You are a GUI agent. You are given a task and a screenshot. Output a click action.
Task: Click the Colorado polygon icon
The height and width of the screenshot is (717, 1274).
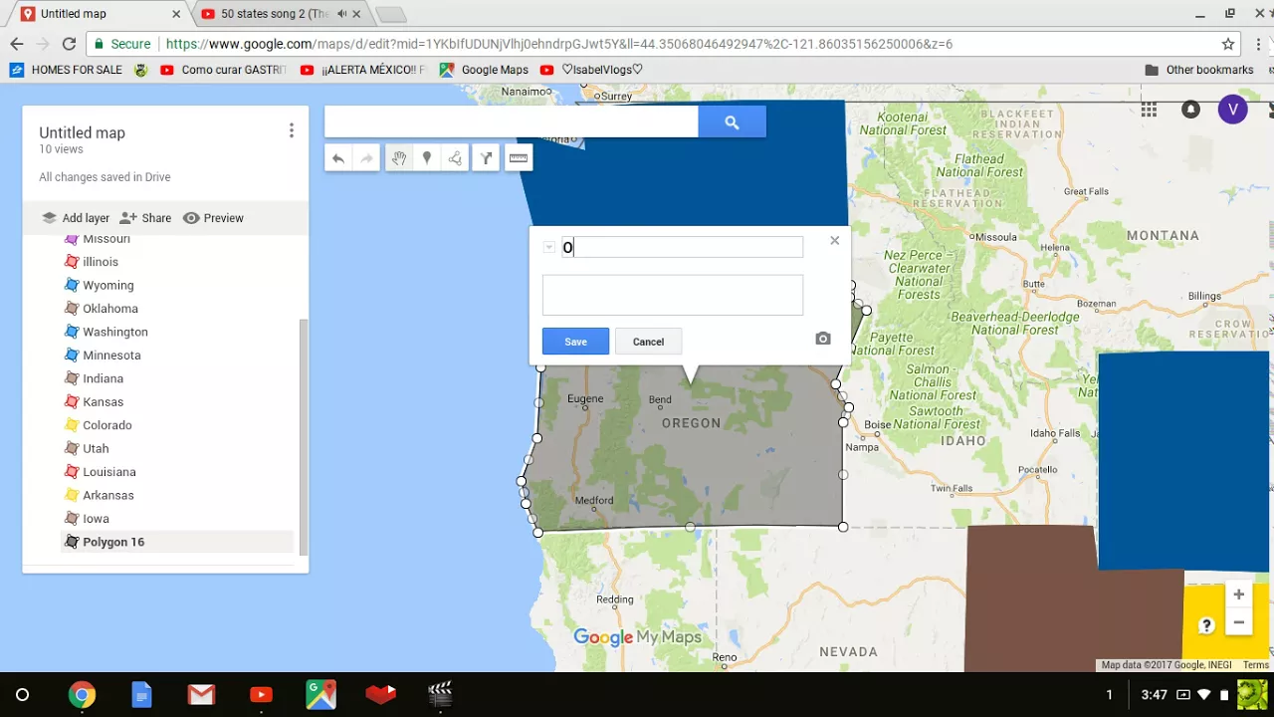tap(72, 425)
